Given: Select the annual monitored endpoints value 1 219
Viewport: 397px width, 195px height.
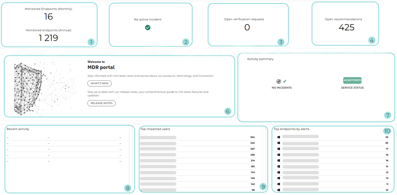Looking at the screenshot, I should pyautogui.click(x=48, y=38).
